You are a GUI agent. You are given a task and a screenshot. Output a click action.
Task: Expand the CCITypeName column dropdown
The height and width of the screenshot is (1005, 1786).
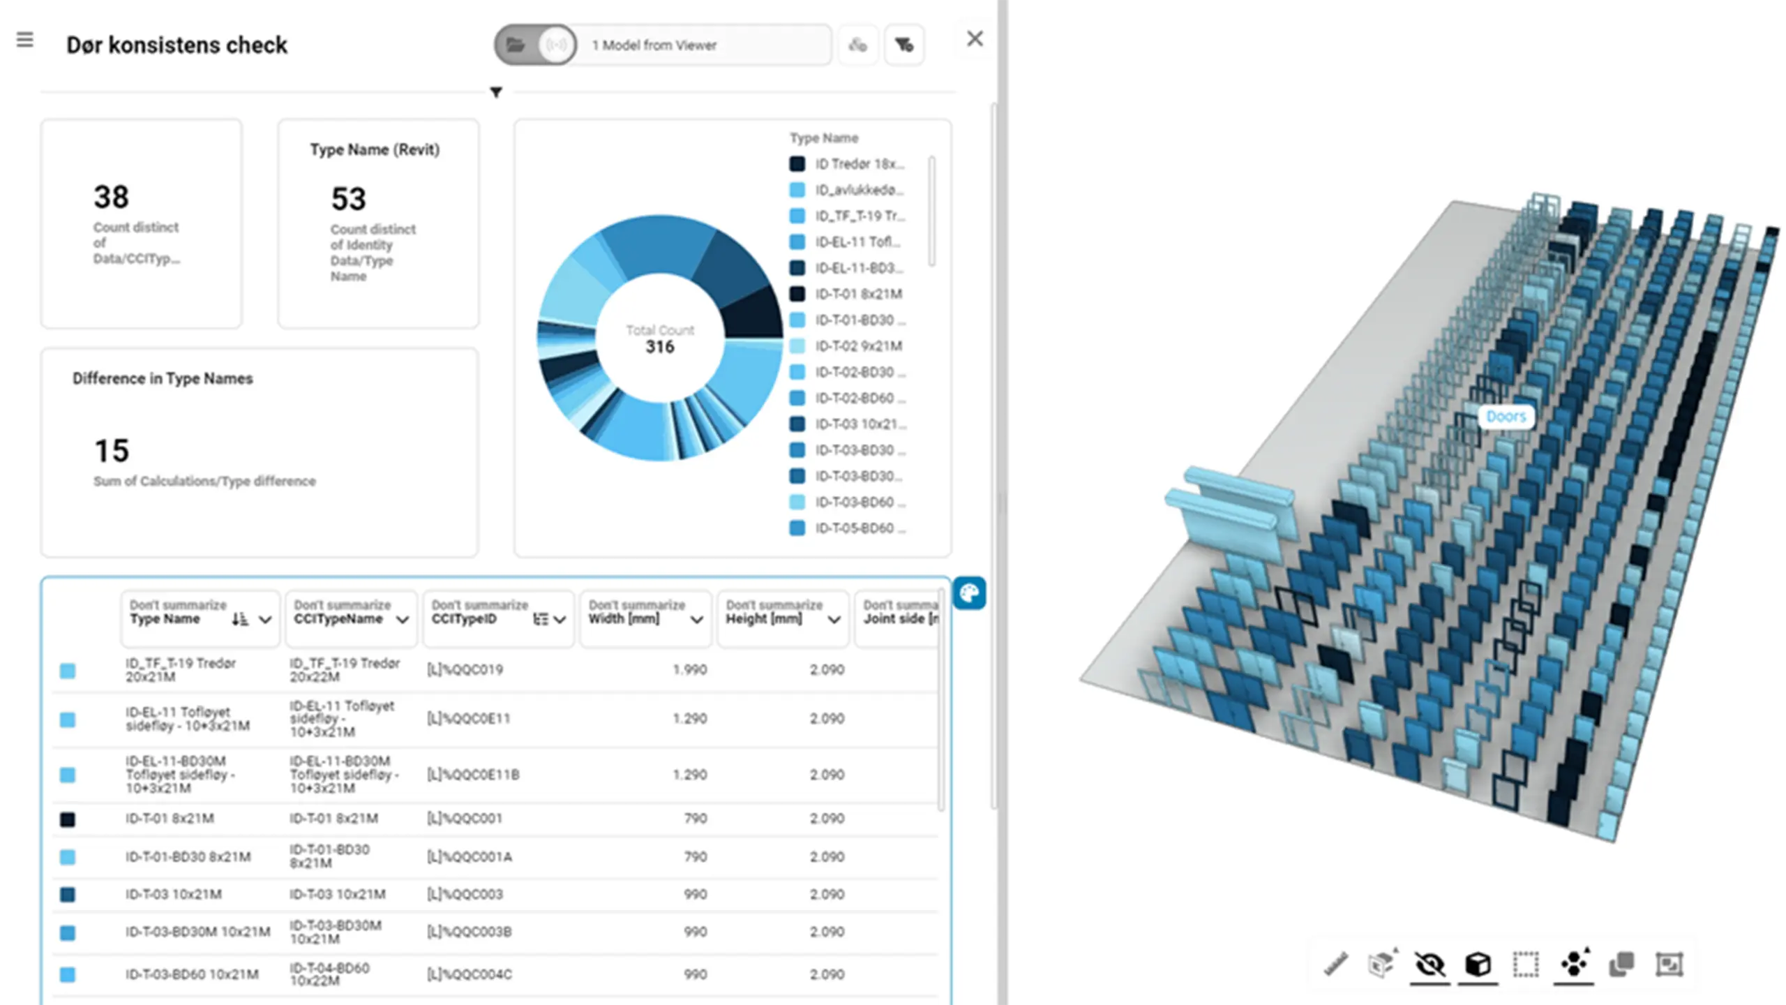(403, 620)
